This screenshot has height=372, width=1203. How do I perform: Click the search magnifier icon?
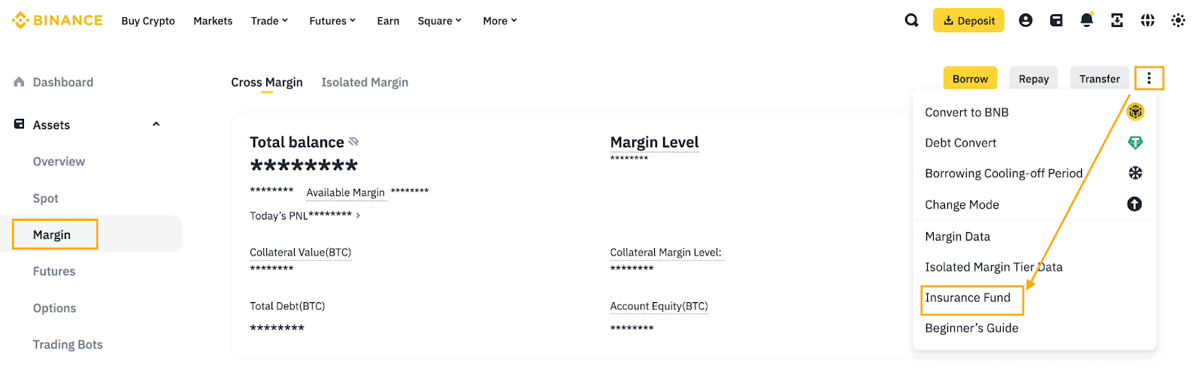pos(911,20)
